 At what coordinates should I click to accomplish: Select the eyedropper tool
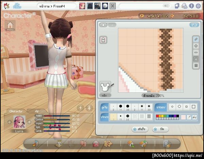point(189,117)
